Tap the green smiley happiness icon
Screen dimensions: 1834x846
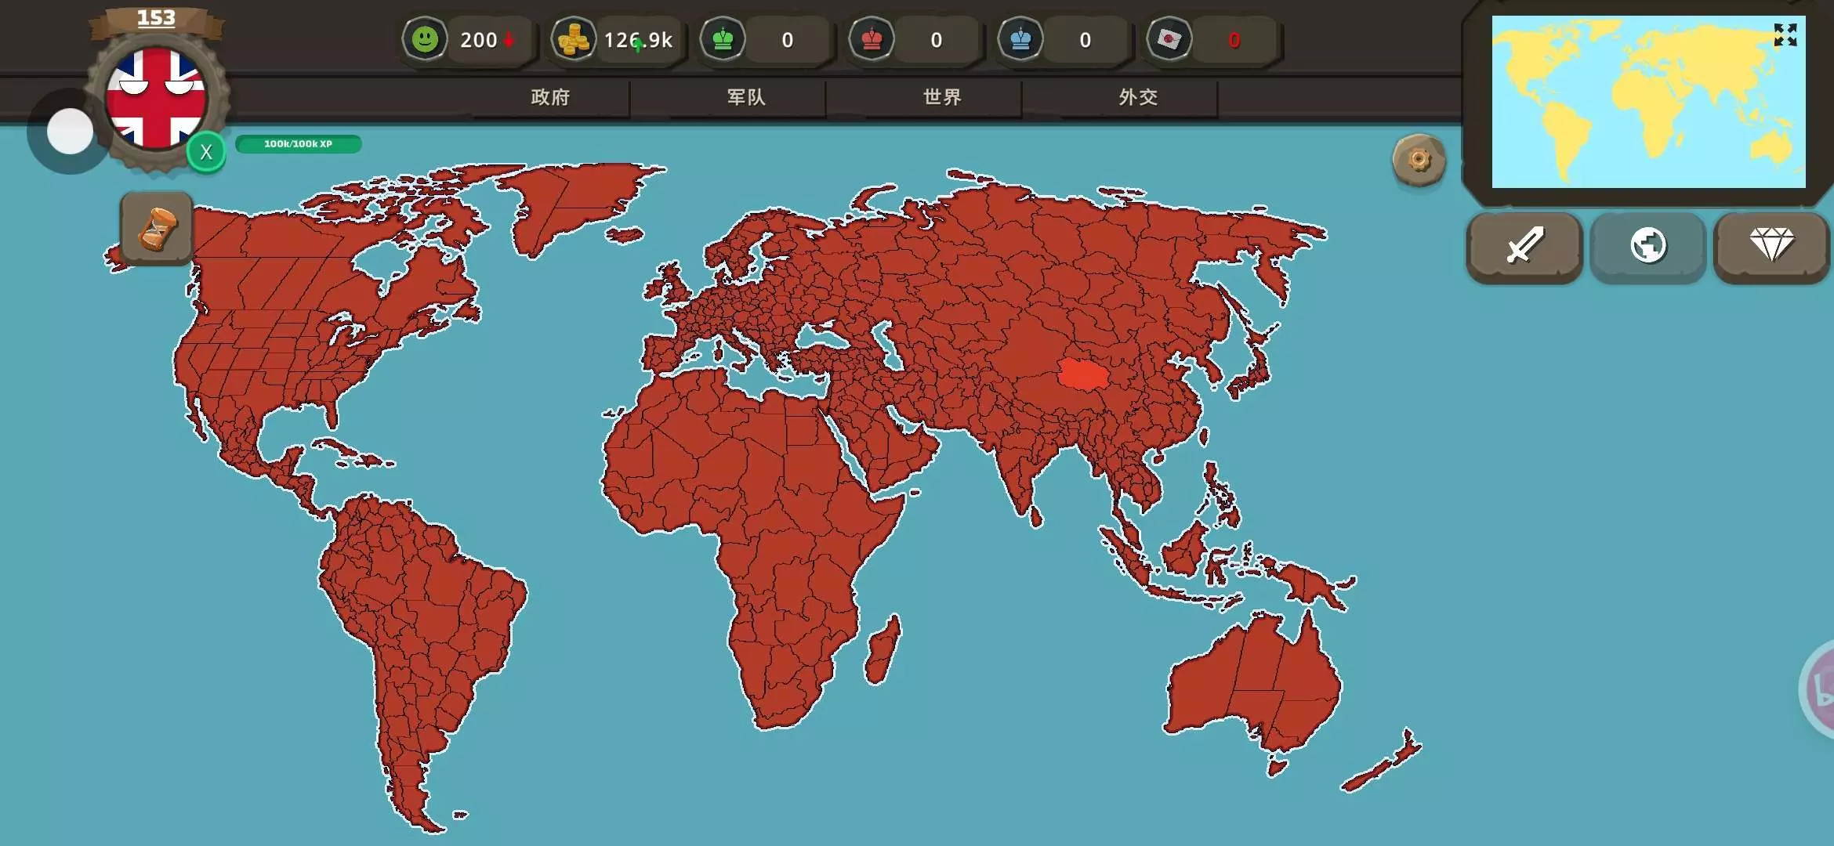pos(425,39)
